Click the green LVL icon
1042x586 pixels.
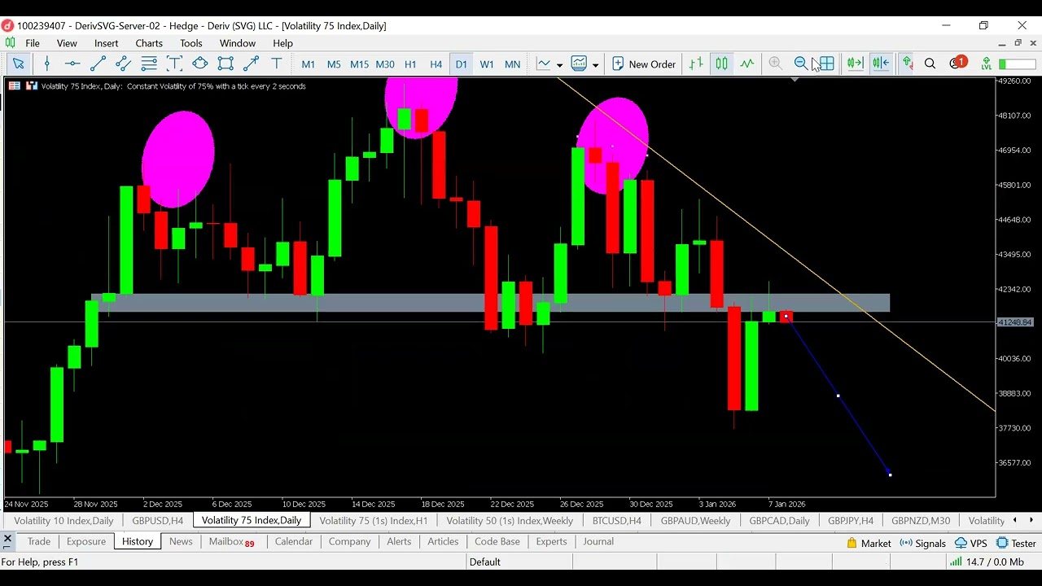point(986,63)
